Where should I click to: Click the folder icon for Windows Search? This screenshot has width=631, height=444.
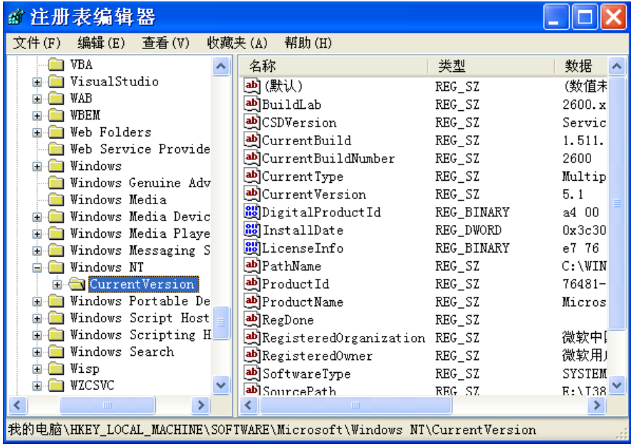click(57, 352)
